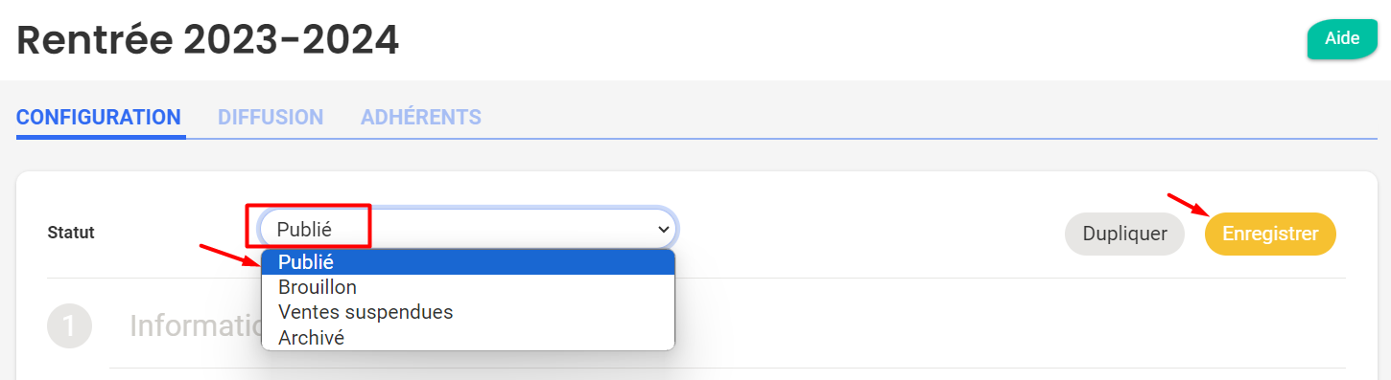Click the step 1 circle icon
Viewport: 1391px width, 380px height.
(69, 326)
